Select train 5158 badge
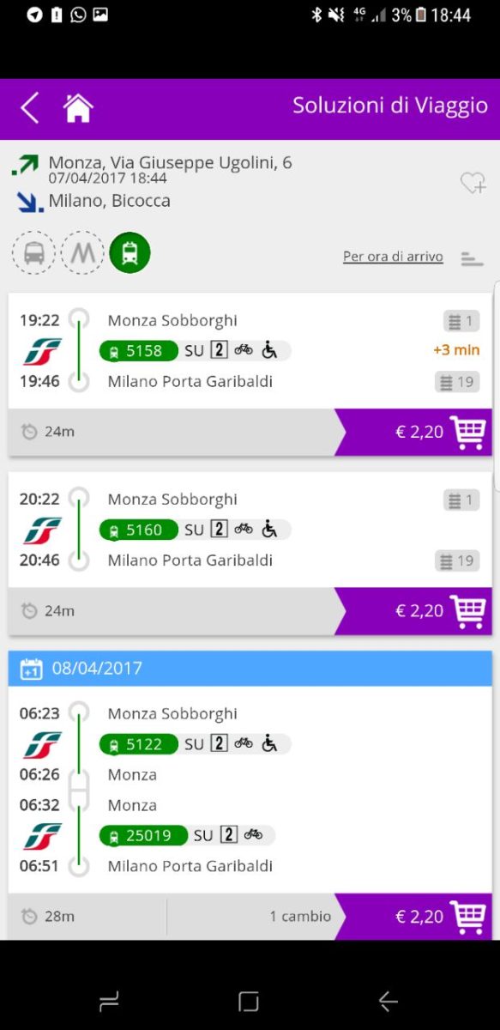 139,350
